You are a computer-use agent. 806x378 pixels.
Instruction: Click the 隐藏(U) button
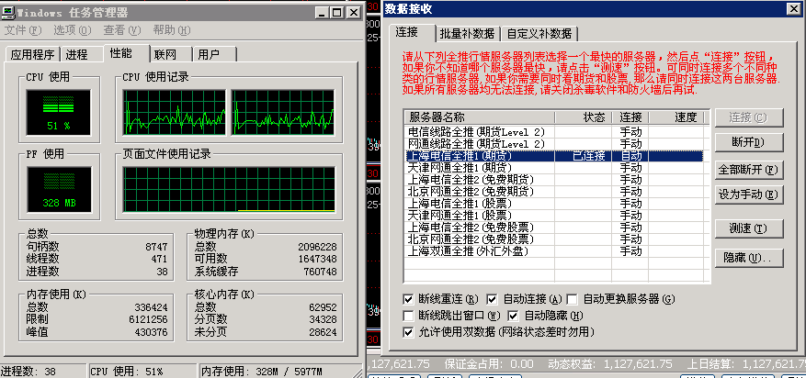click(748, 257)
